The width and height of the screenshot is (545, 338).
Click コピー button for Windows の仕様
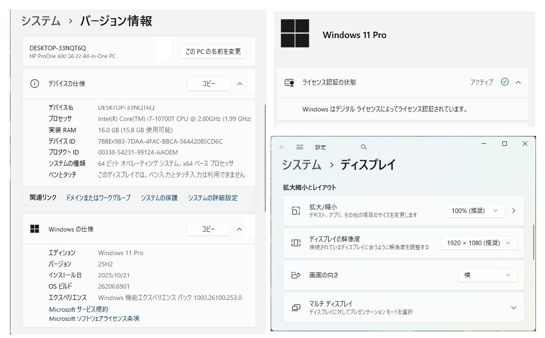pos(208,229)
